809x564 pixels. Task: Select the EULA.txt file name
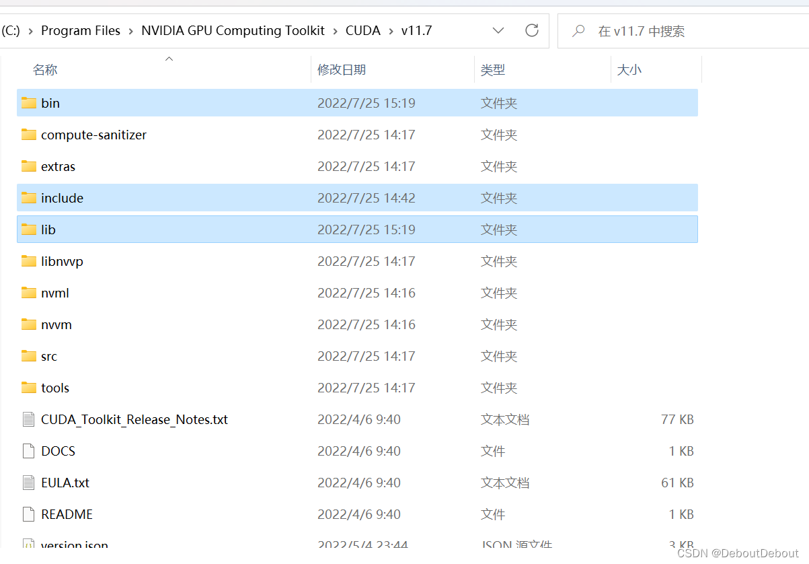click(x=65, y=483)
